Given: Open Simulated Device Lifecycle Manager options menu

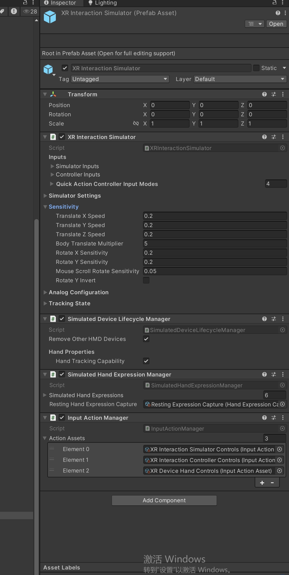Looking at the screenshot, I should [x=283, y=319].
